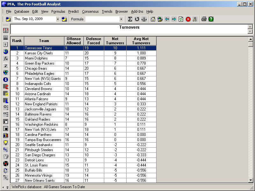Viewport: 255px width, 191px height.
Task: Sort by Offense Allowed column header
Action: (x=74, y=41)
